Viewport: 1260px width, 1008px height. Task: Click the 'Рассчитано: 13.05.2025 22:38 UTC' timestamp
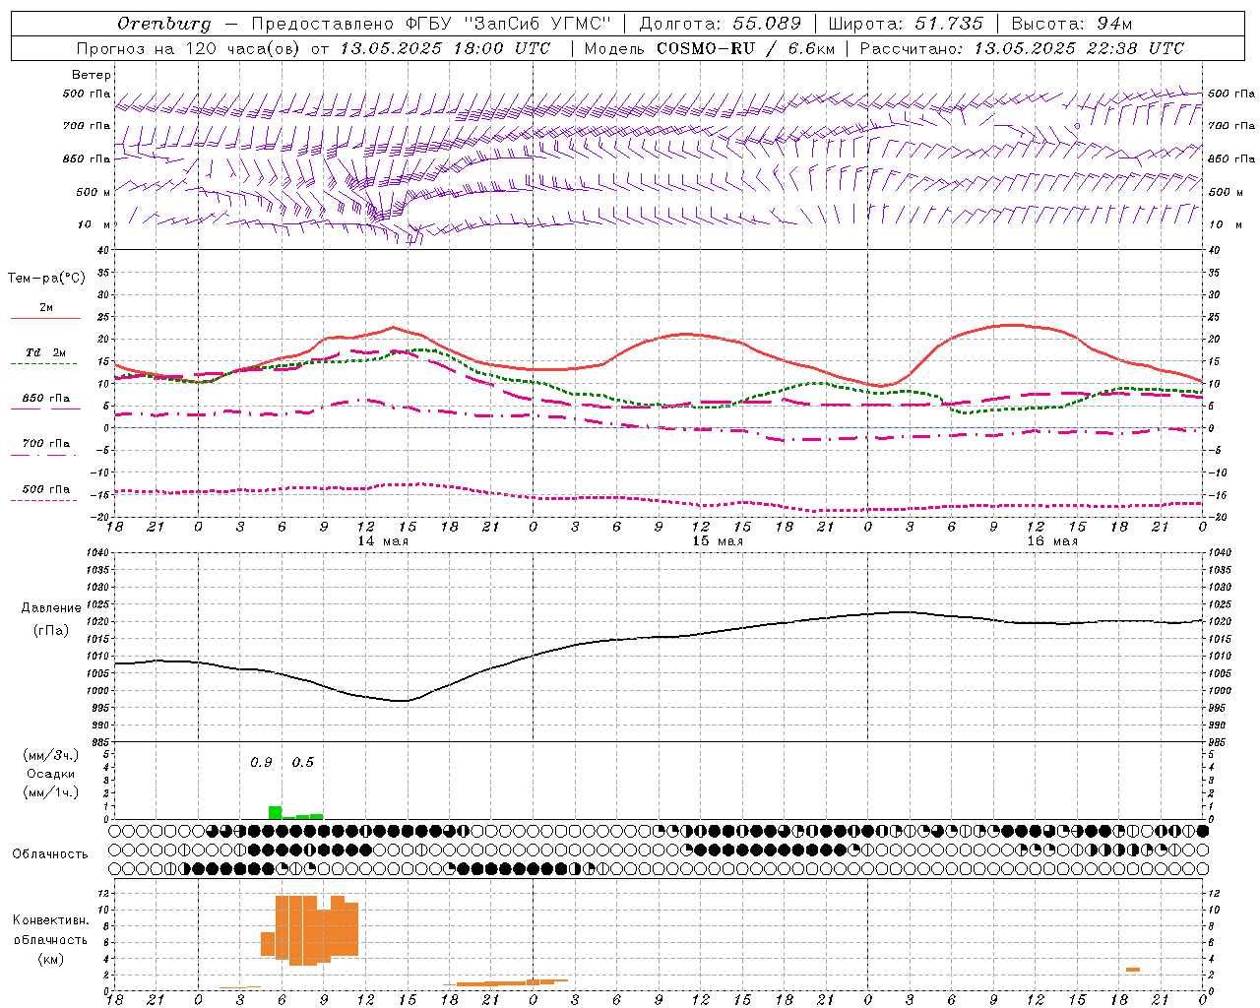(1022, 48)
